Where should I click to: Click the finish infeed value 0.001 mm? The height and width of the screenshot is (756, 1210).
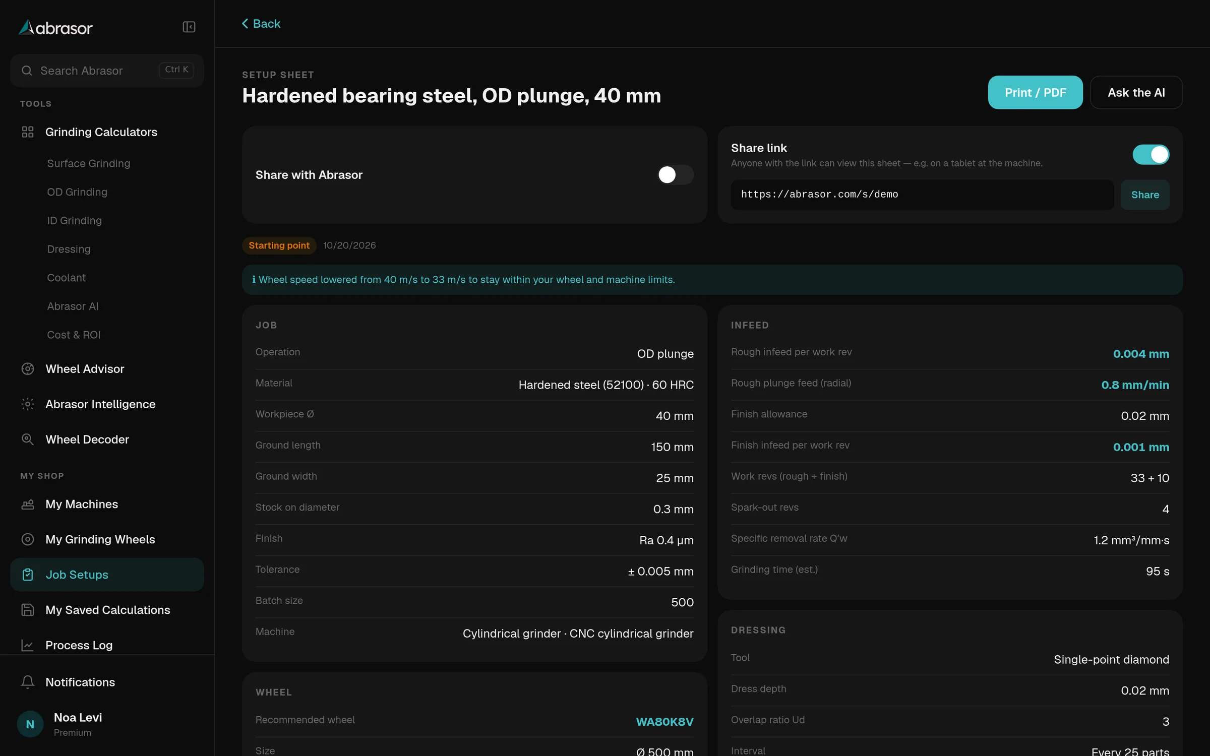[1141, 447]
